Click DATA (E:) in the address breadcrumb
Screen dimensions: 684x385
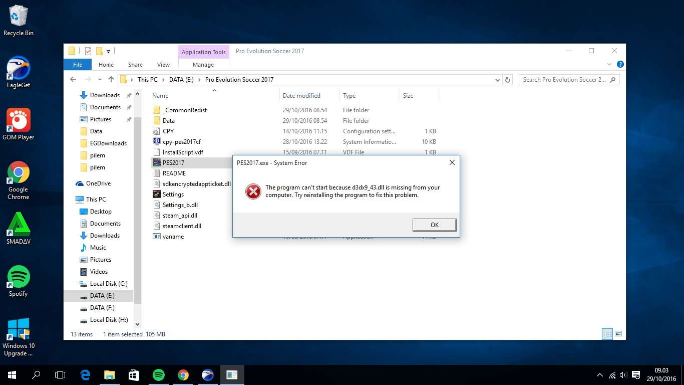click(x=181, y=80)
